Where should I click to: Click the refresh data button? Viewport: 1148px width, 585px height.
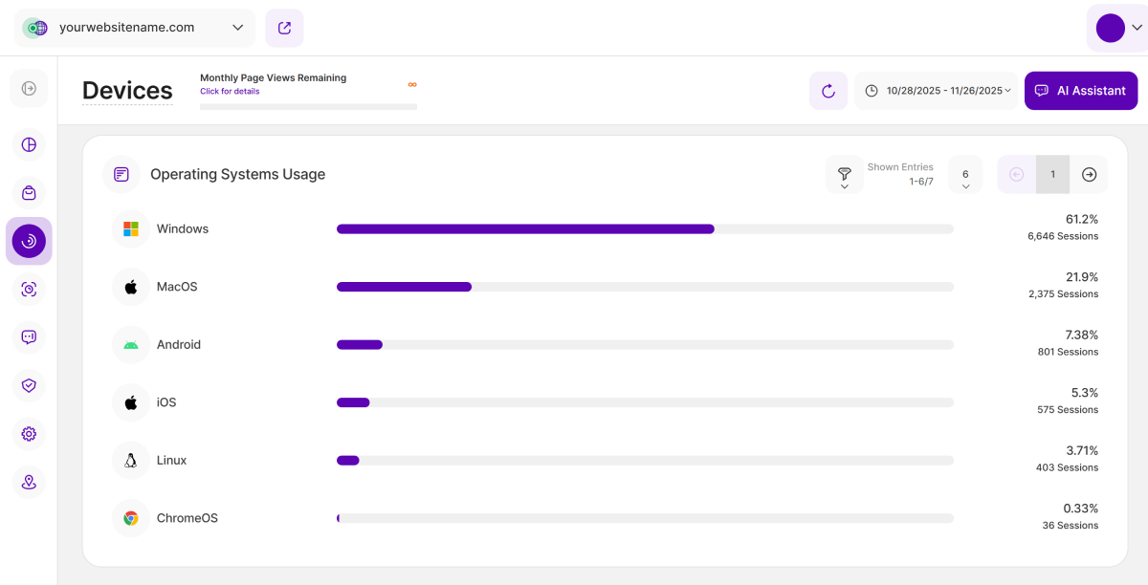click(x=828, y=91)
